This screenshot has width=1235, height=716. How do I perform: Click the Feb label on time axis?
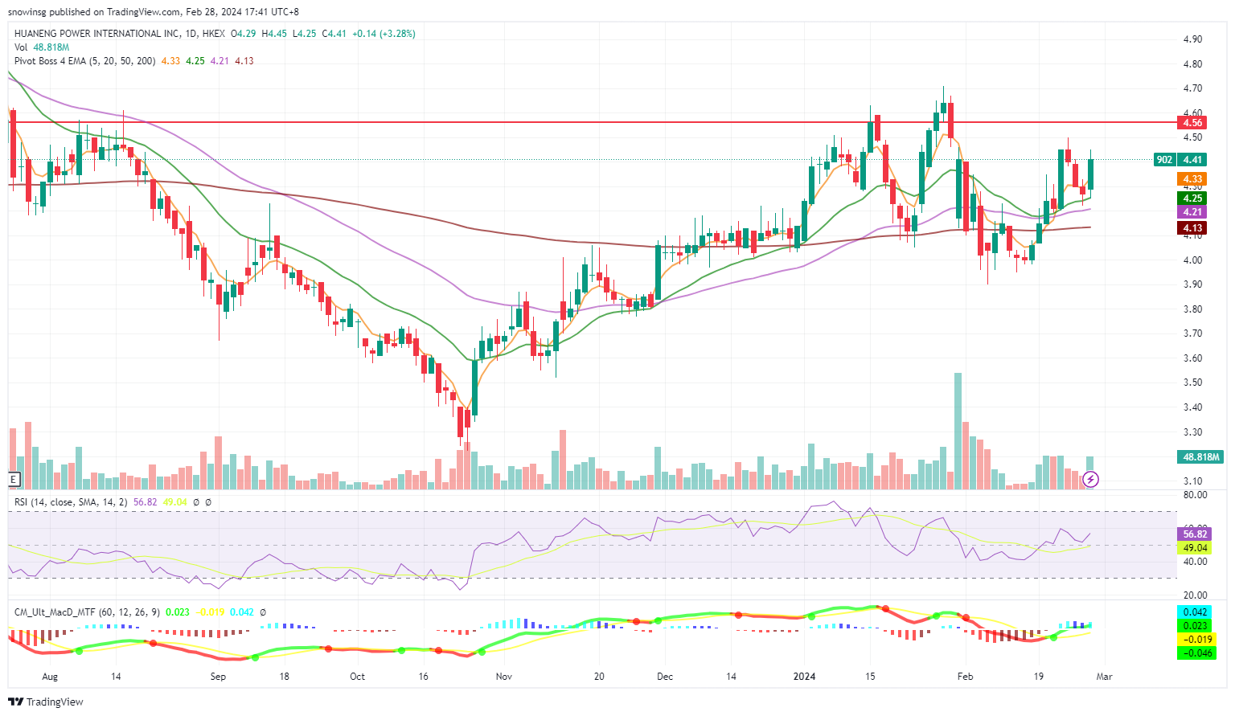pos(965,677)
